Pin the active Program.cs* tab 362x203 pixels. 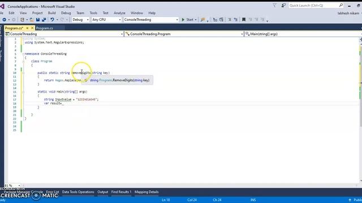(x=27, y=28)
